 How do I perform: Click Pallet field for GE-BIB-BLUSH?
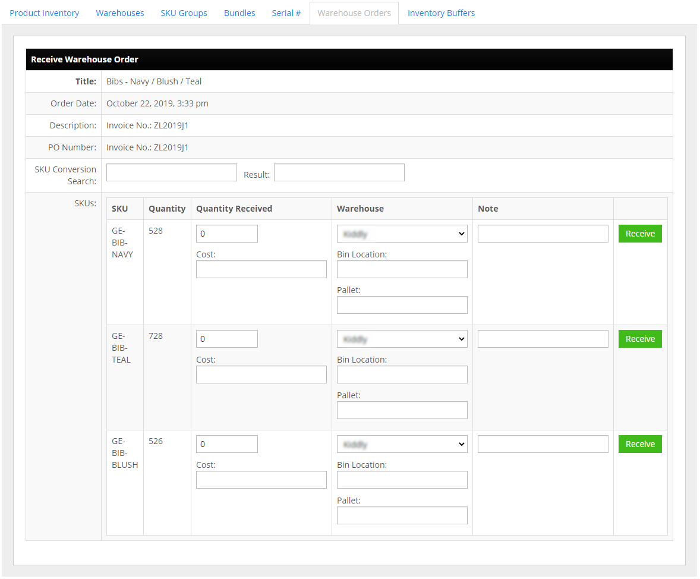click(402, 516)
